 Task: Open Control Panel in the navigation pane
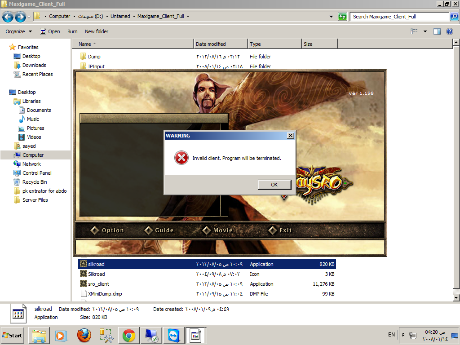coord(37,173)
